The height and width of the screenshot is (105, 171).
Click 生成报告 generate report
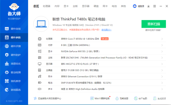click(160, 99)
